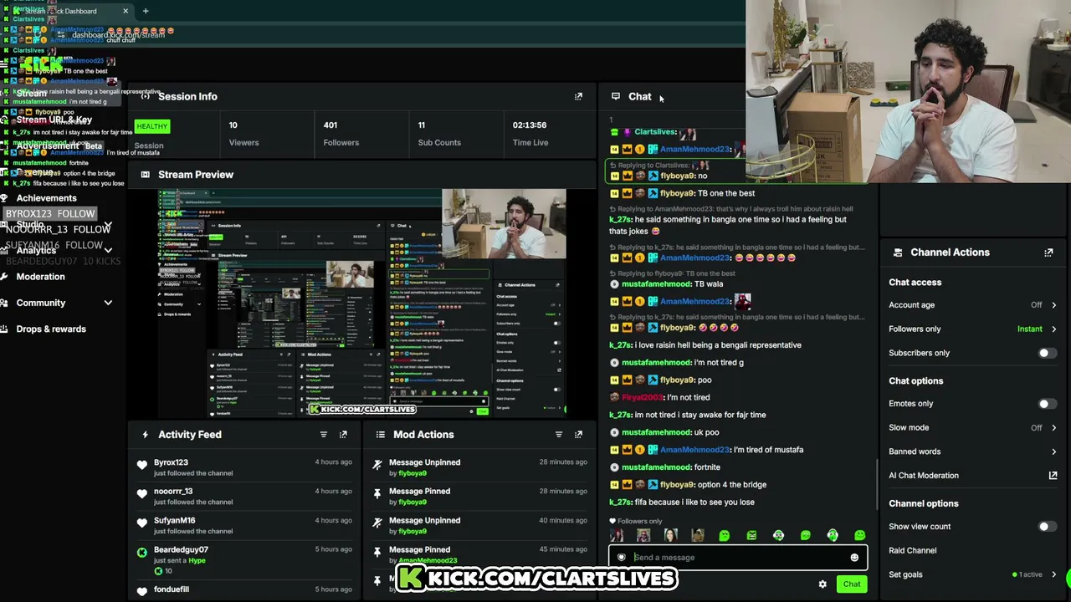
Task: Open Account age setting
Action: pos(972,305)
